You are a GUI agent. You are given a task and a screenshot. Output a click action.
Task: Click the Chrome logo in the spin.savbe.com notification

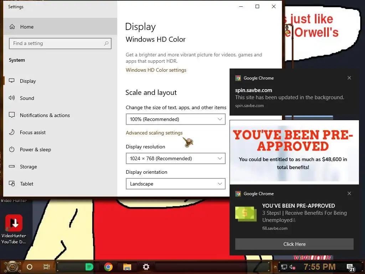(x=238, y=78)
